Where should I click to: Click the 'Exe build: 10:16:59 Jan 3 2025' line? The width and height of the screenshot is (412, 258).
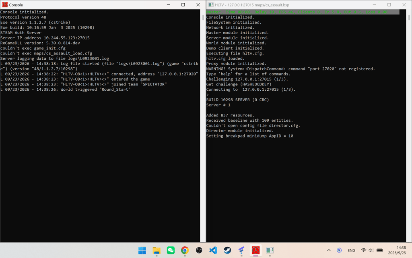(47, 27)
